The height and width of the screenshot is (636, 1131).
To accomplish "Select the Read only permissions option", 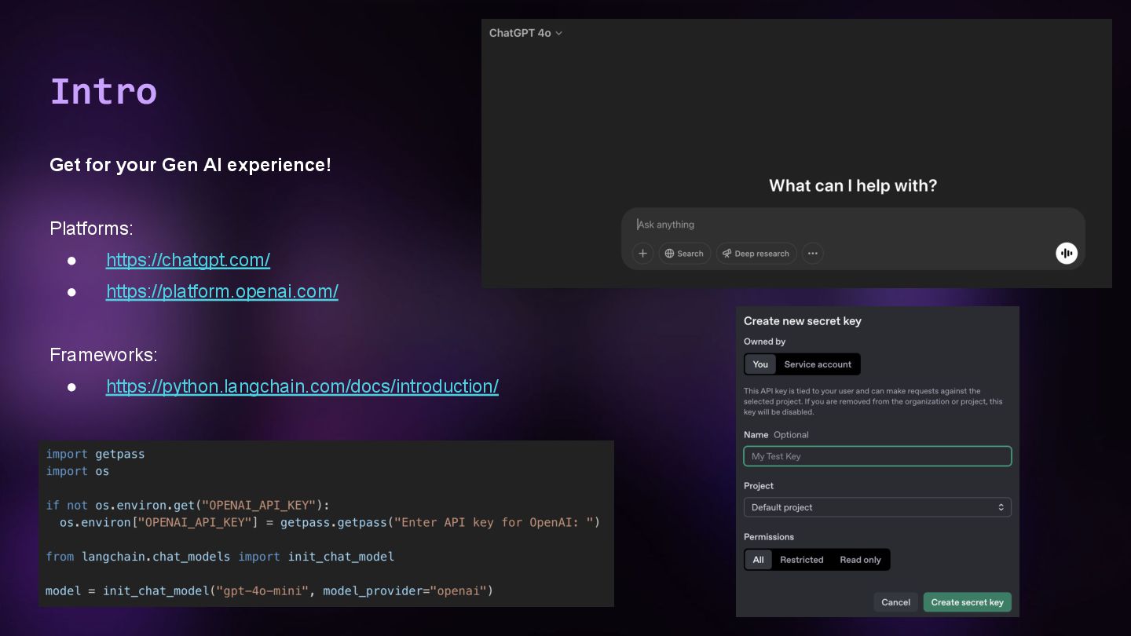I will point(860,560).
